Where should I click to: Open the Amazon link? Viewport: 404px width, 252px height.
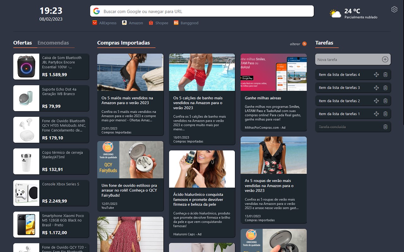[x=136, y=23]
